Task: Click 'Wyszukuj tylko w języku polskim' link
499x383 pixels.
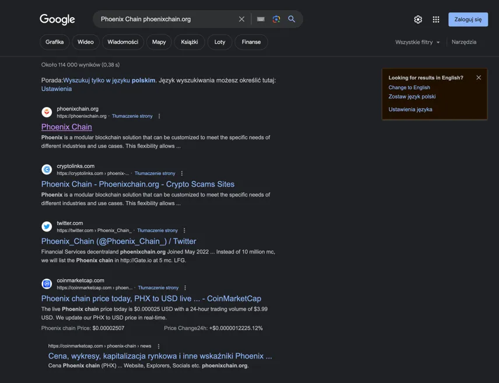Action: (x=109, y=80)
